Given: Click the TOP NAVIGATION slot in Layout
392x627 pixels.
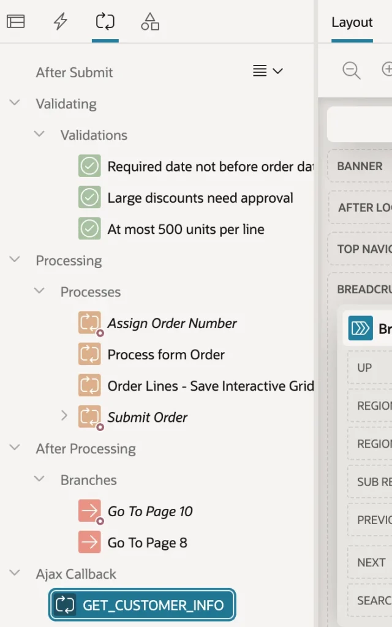Looking at the screenshot, I should [360, 249].
